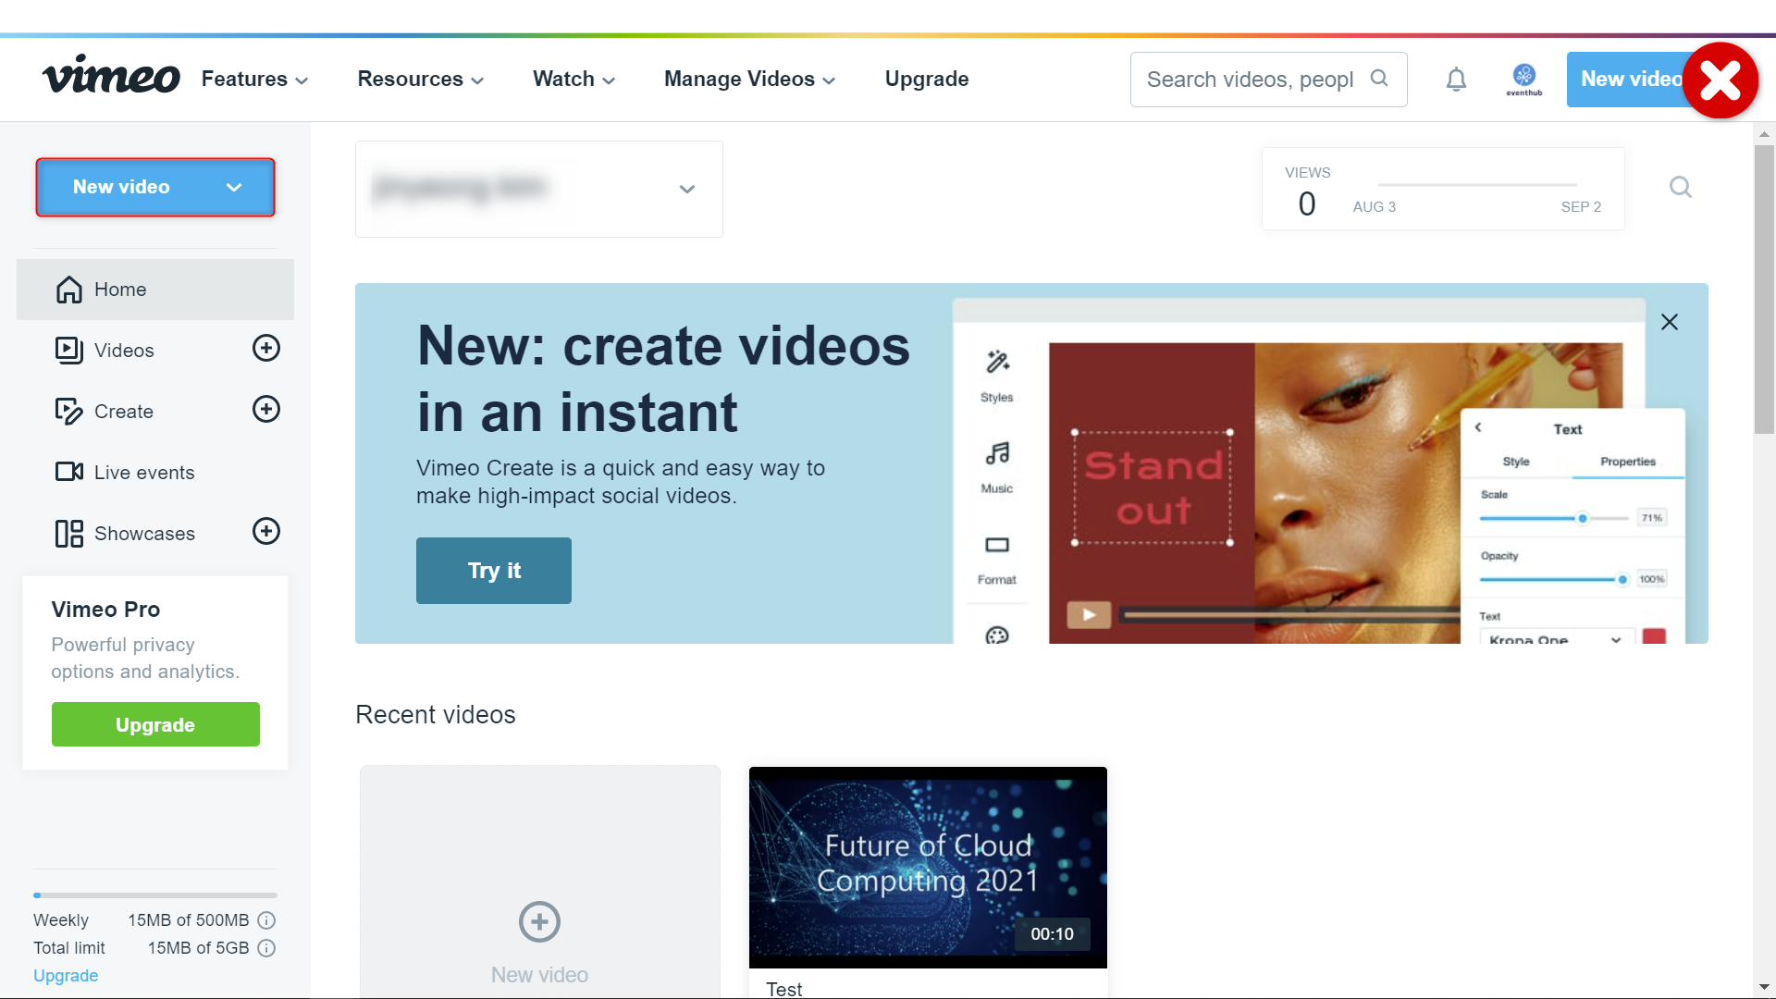The height and width of the screenshot is (999, 1776).
Task: Click the Upgrade link under storage limits
Action: [x=66, y=976]
